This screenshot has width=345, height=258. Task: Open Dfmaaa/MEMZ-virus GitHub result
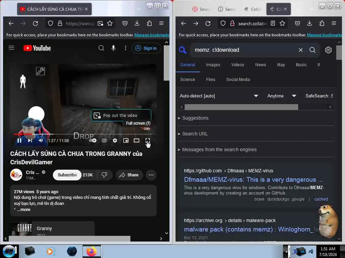(253, 180)
